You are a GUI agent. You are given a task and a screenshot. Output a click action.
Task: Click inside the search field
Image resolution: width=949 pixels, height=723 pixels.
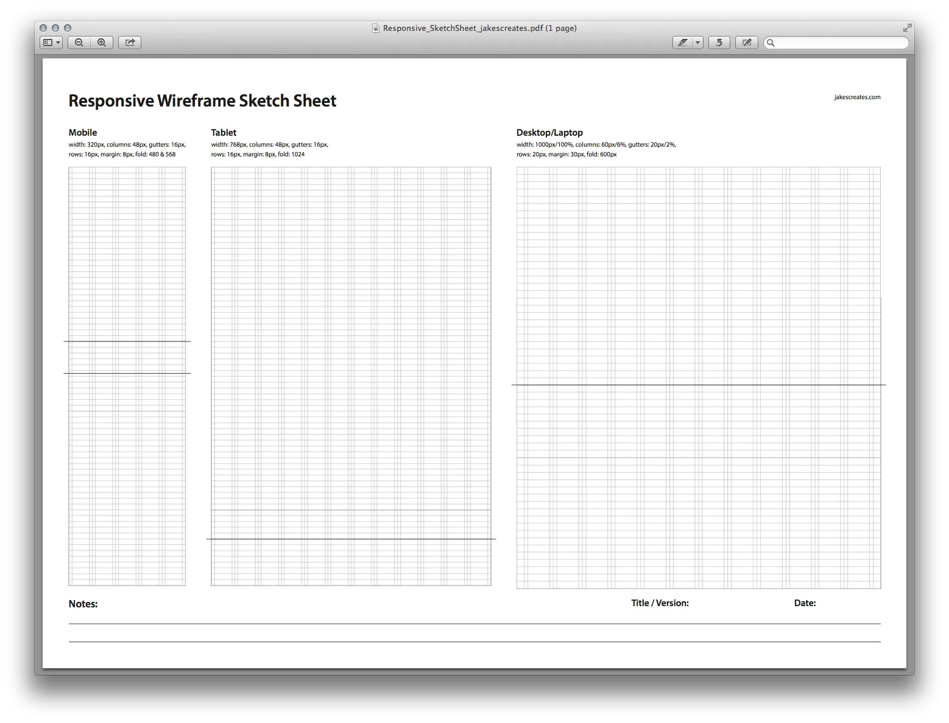pyautogui.click(x=841, y=43)
